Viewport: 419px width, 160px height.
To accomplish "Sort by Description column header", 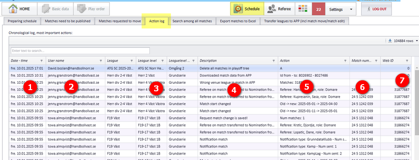I will 208,61.
